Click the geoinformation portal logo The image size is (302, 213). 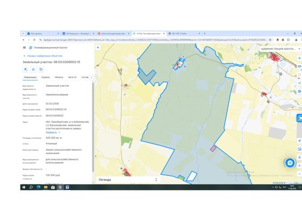pos(30,47)
